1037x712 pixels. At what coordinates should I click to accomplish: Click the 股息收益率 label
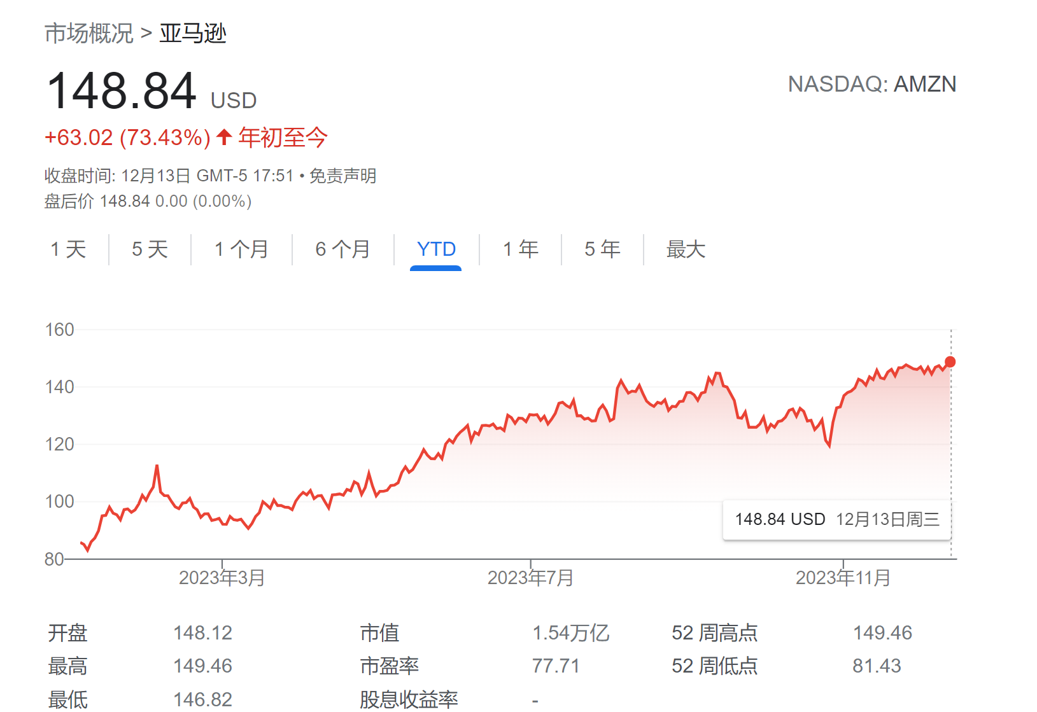pos(409,700)
